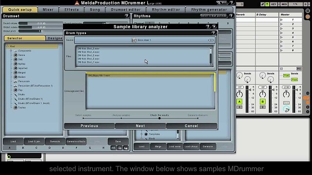This screenshot has width=312, height=175.
Task: Collapse the Root tree node
Action: (7, 46)
